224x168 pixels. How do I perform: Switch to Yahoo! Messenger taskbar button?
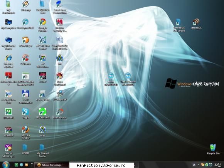pos(52,165)
